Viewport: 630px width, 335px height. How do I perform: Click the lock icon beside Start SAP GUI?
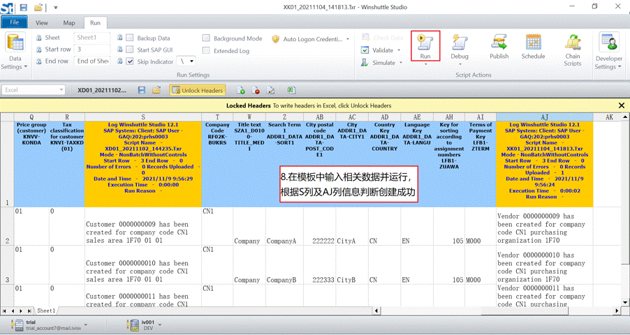(x=119, y=50)
